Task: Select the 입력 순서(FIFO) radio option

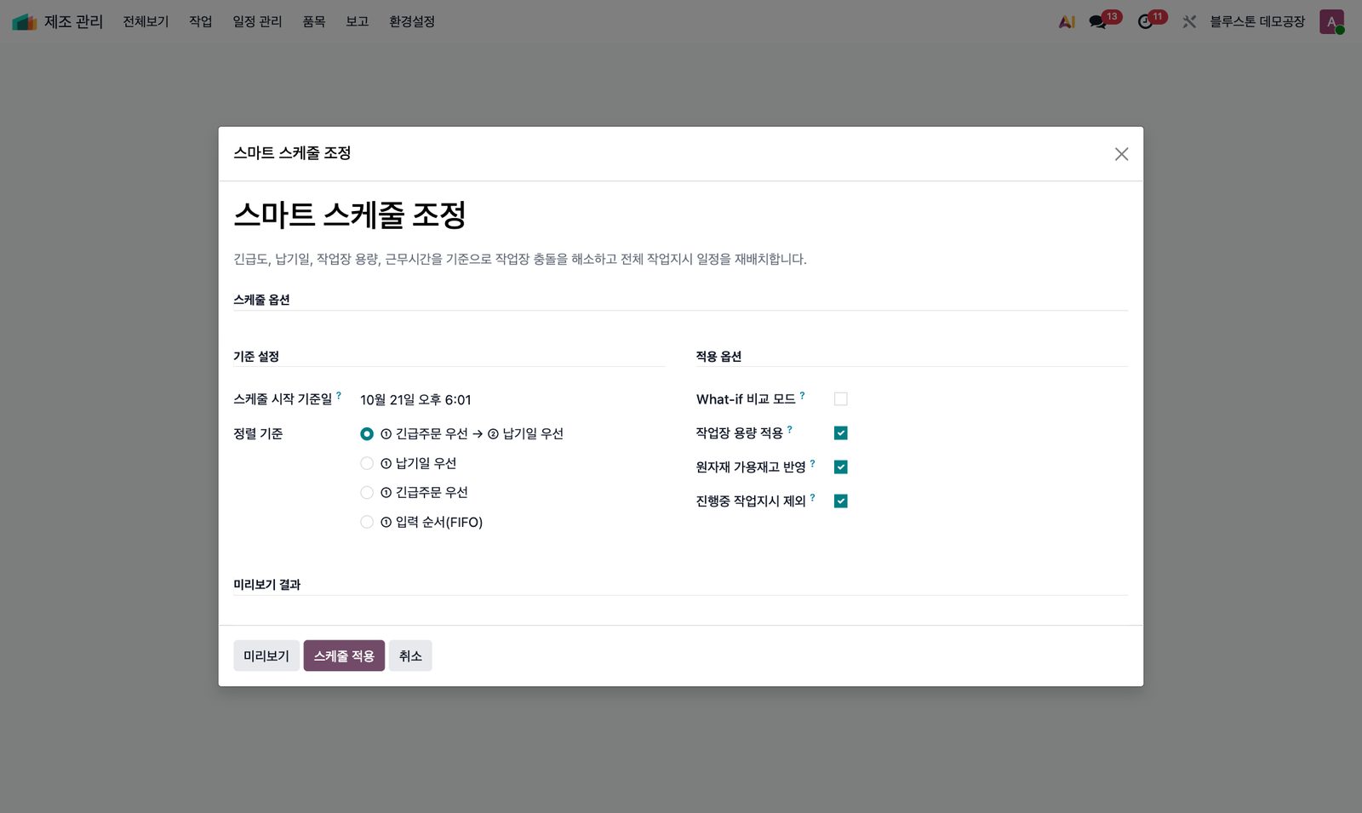Action: tap(367, 522)
